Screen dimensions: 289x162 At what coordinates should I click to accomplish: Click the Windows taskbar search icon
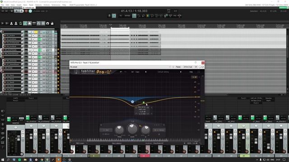(8, 160)
